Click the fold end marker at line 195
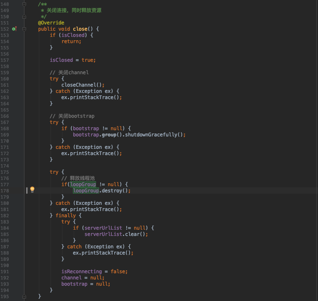Viewport: 318px width, 301px height. [24, 296]
